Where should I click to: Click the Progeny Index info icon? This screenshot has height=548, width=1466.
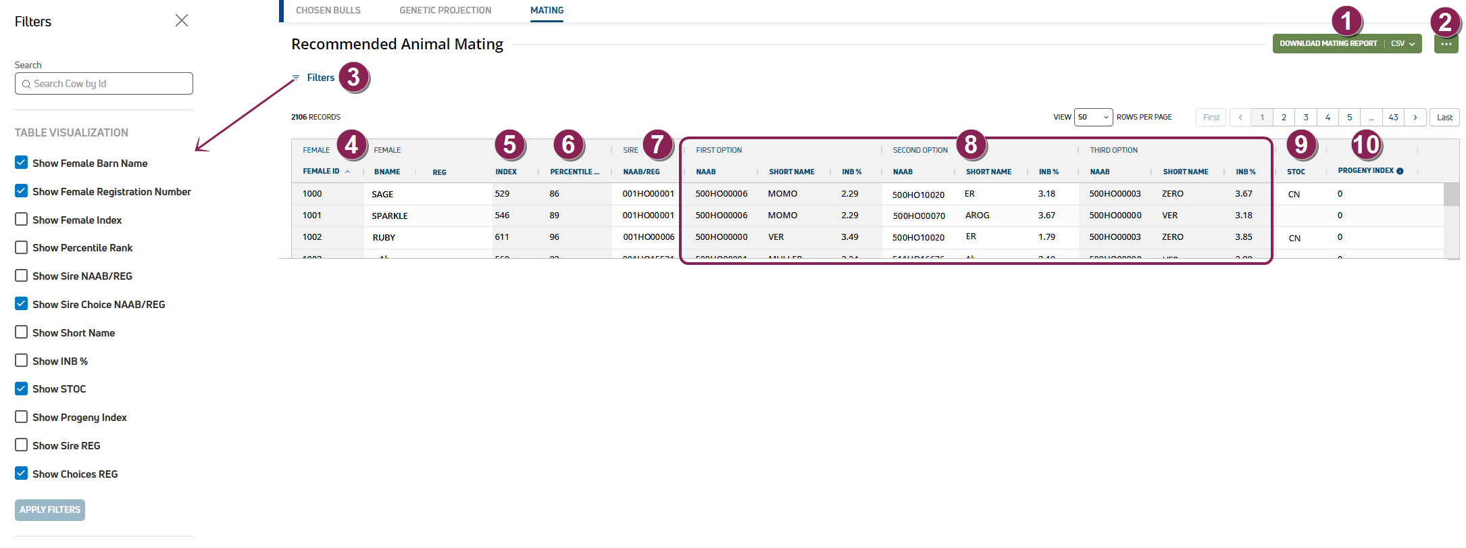pyautogui.click(x=1400, y=171)
